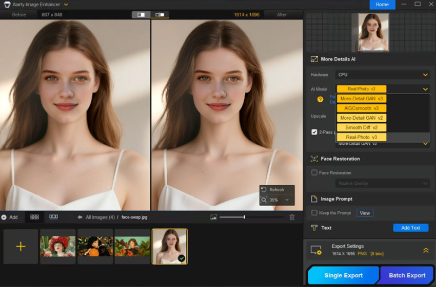
Task: Click the PNG format label in Export Settings
Action: coord(362,254)
